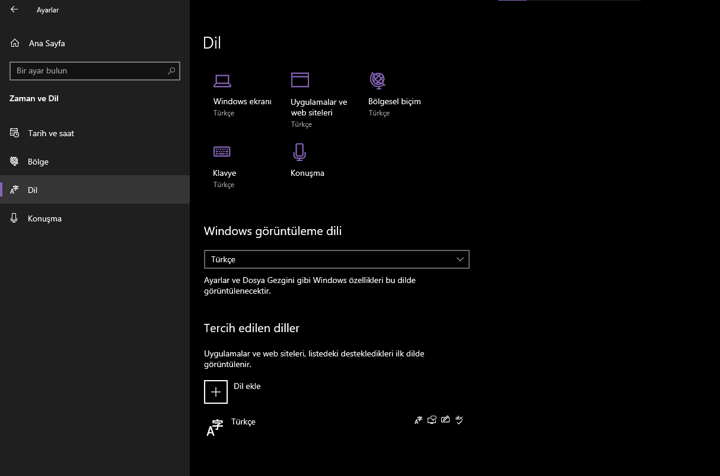Focus the Bir ayar bulun search field

95,70
